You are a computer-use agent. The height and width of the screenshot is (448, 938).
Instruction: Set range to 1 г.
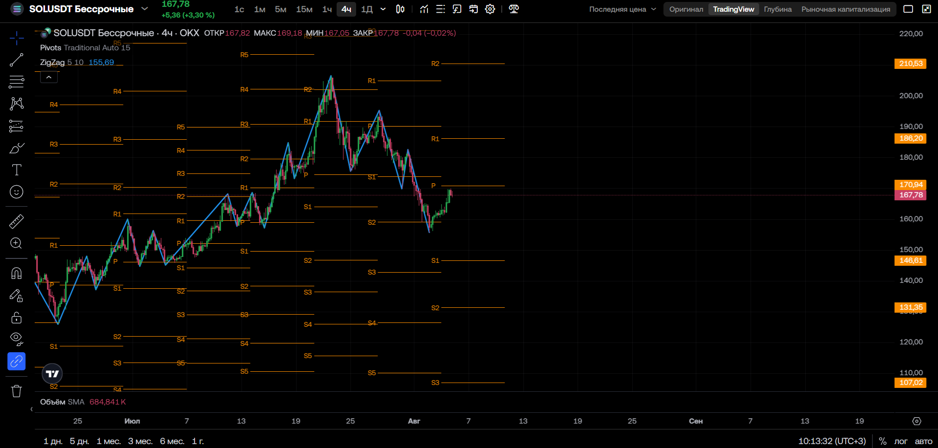[198, 441]
